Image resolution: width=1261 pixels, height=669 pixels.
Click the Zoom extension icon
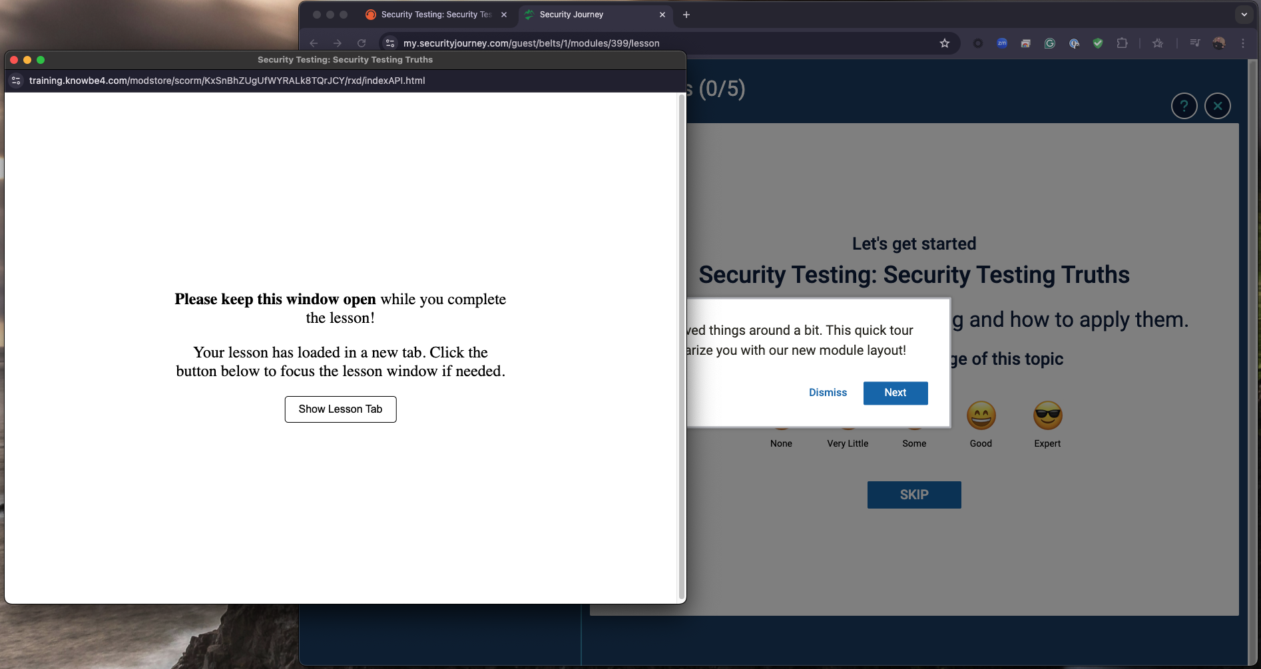click(1002, 43)
